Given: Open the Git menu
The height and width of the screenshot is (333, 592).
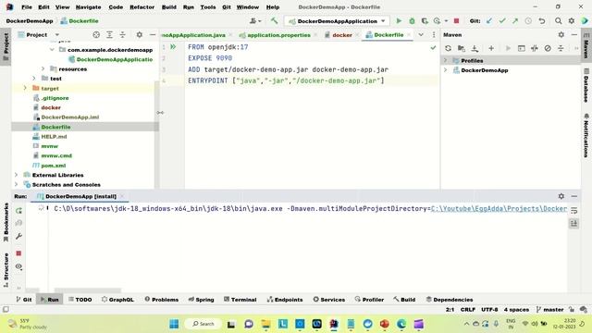Looking at the screenshot, I should click(226, 6).
